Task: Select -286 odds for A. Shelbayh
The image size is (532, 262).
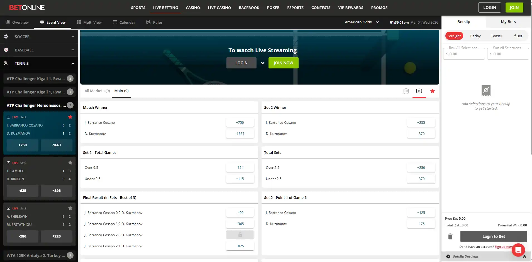Action: tap(23, 236)
